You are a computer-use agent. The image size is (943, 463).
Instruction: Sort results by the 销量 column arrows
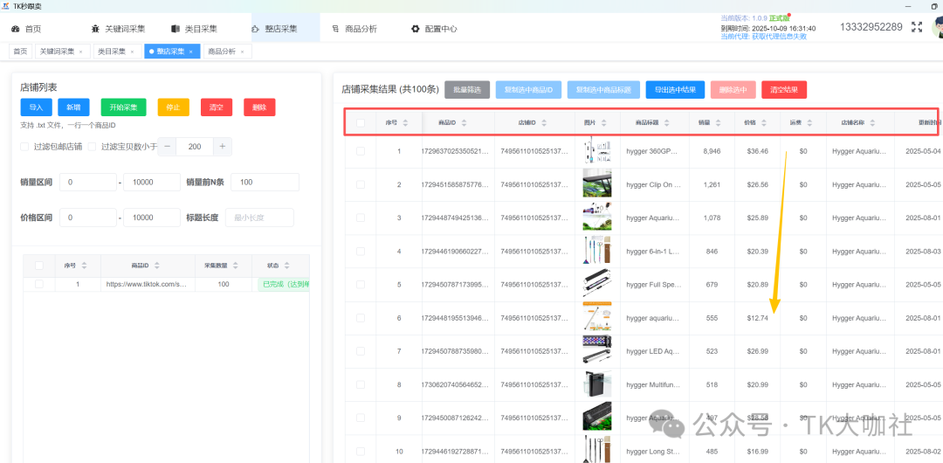coord(718,123)
